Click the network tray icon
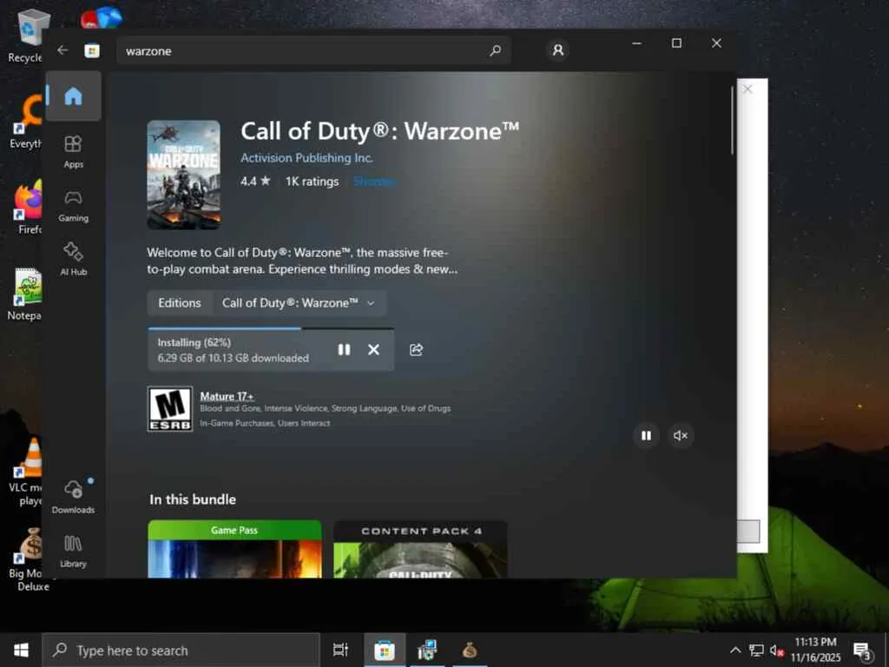This screenshot has height=667, width=889. (x=756, y=650)
